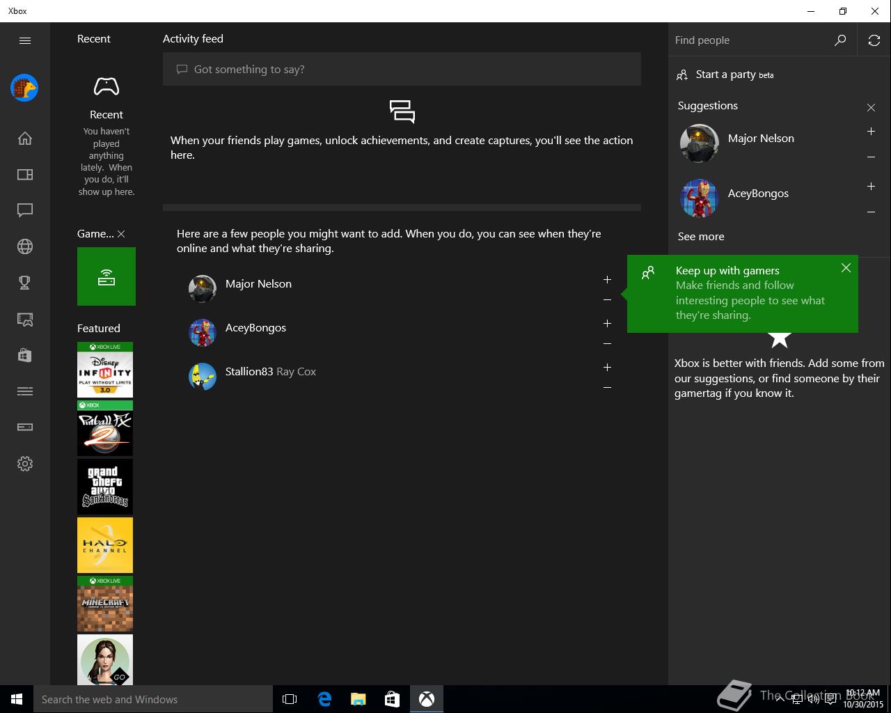Open Lara Croft GO featured tile
Viewport: 891px width, 713px height.
[x=105, y=659]
